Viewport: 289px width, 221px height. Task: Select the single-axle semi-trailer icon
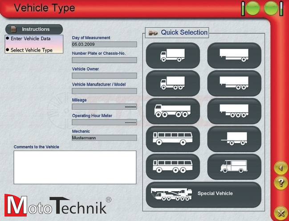pos(234,55)
